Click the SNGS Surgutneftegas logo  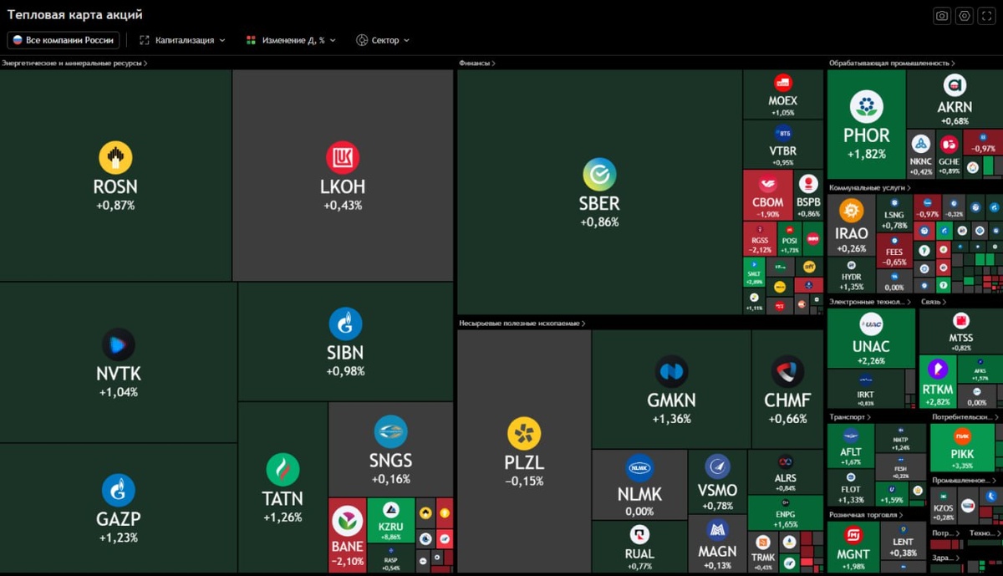pos(390,431)
